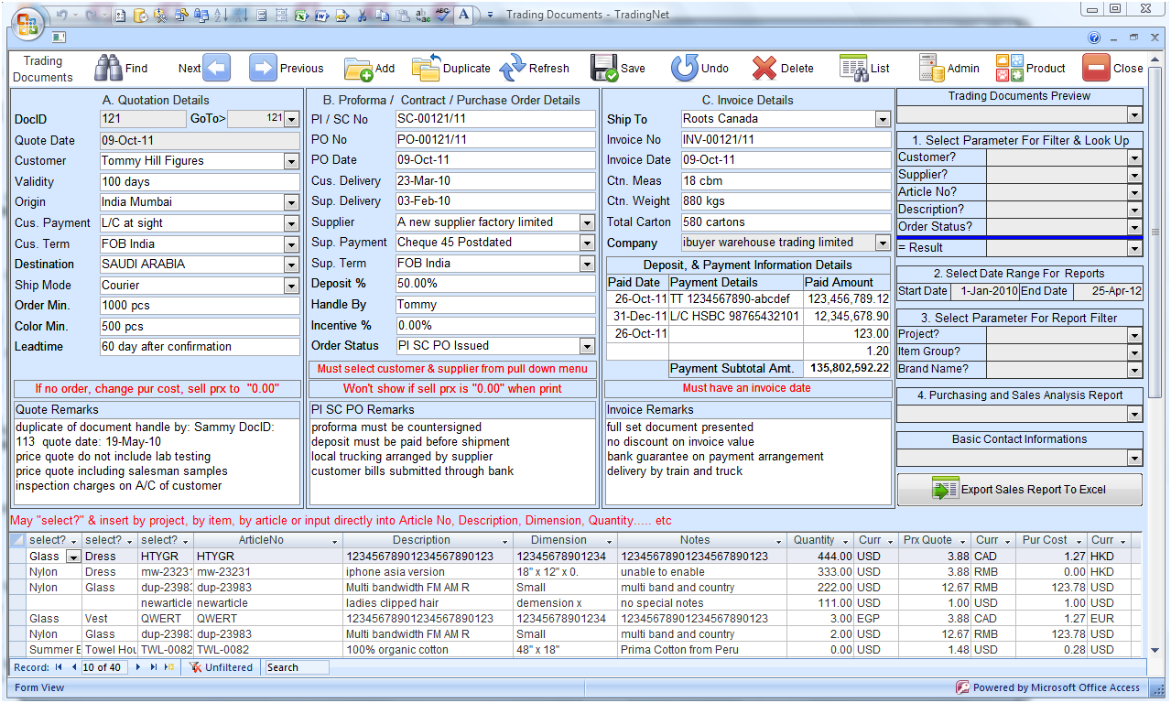Add a new trading document
Image resolution: width=1171 pixels, height=703 pixels.
pos(358,68)
